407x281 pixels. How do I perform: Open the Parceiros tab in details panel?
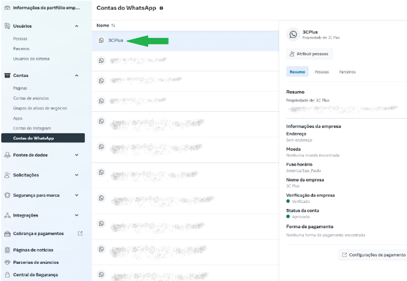[x=347, y=72]
